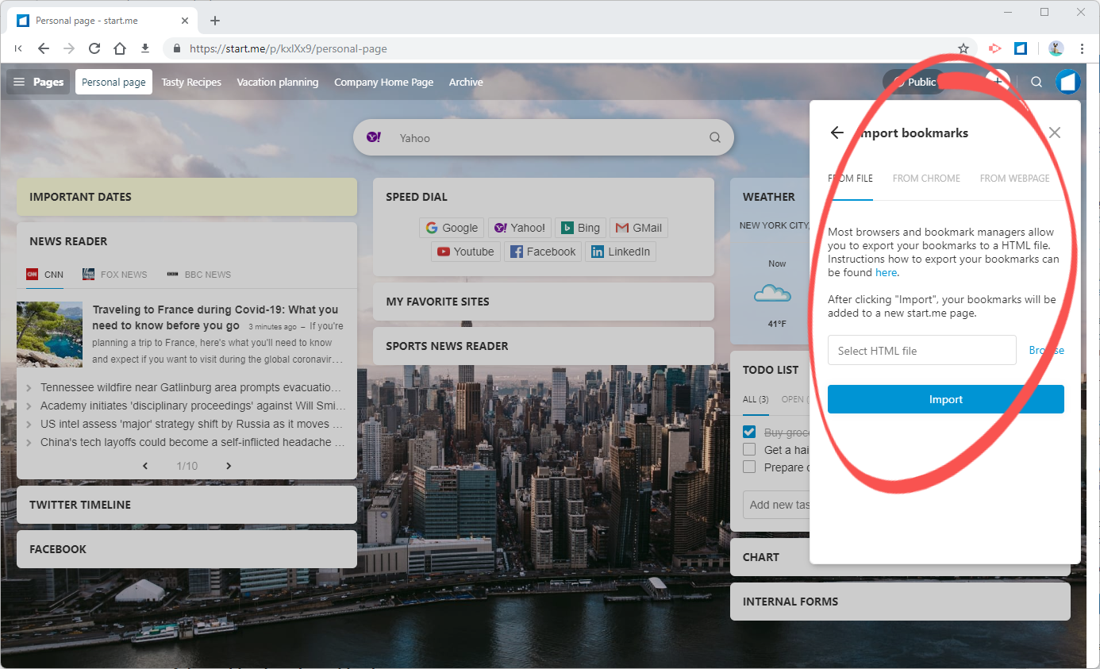
Task: Switch to the Vacation planning page
Action: [278, 82]
